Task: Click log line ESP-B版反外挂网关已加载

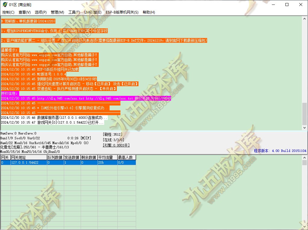Action: pyautogui.click(x=40, y=69)
